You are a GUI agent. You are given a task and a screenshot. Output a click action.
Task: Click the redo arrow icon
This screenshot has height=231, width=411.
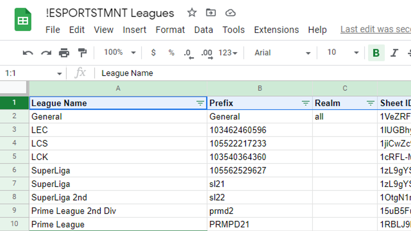tap(46, 53)
